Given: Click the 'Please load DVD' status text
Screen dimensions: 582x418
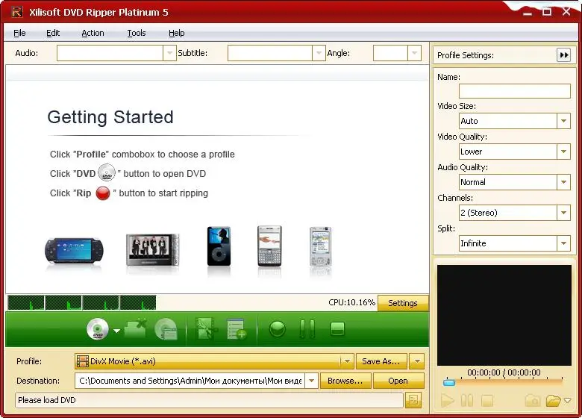Looking at the screenshot, I should [x=47, y=400].
